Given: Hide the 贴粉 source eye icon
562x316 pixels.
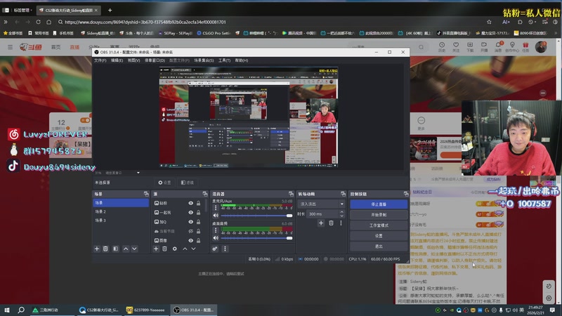Looking at the screenshot, I should click(190, 203).
